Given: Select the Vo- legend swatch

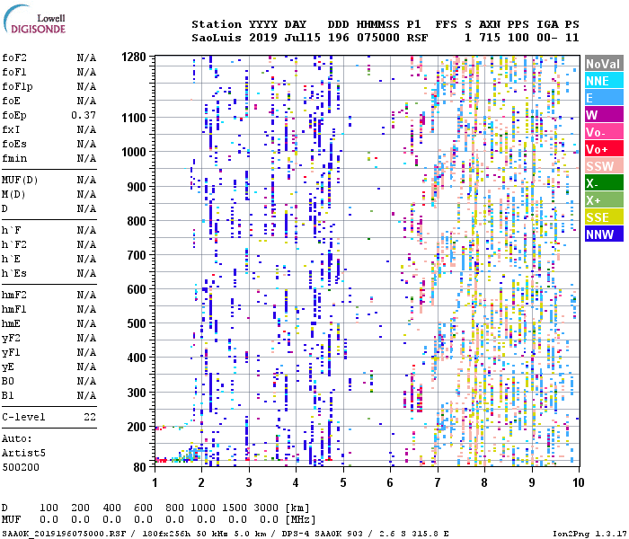Looking at the screenshot, I should click(x=604, y=132).
